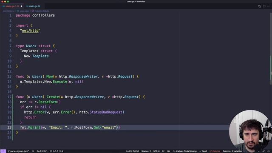Change the Spaces: 2 indentation setting
This screenshot has width=272, height=153.
pyautogui.click(x=146, y=151)
